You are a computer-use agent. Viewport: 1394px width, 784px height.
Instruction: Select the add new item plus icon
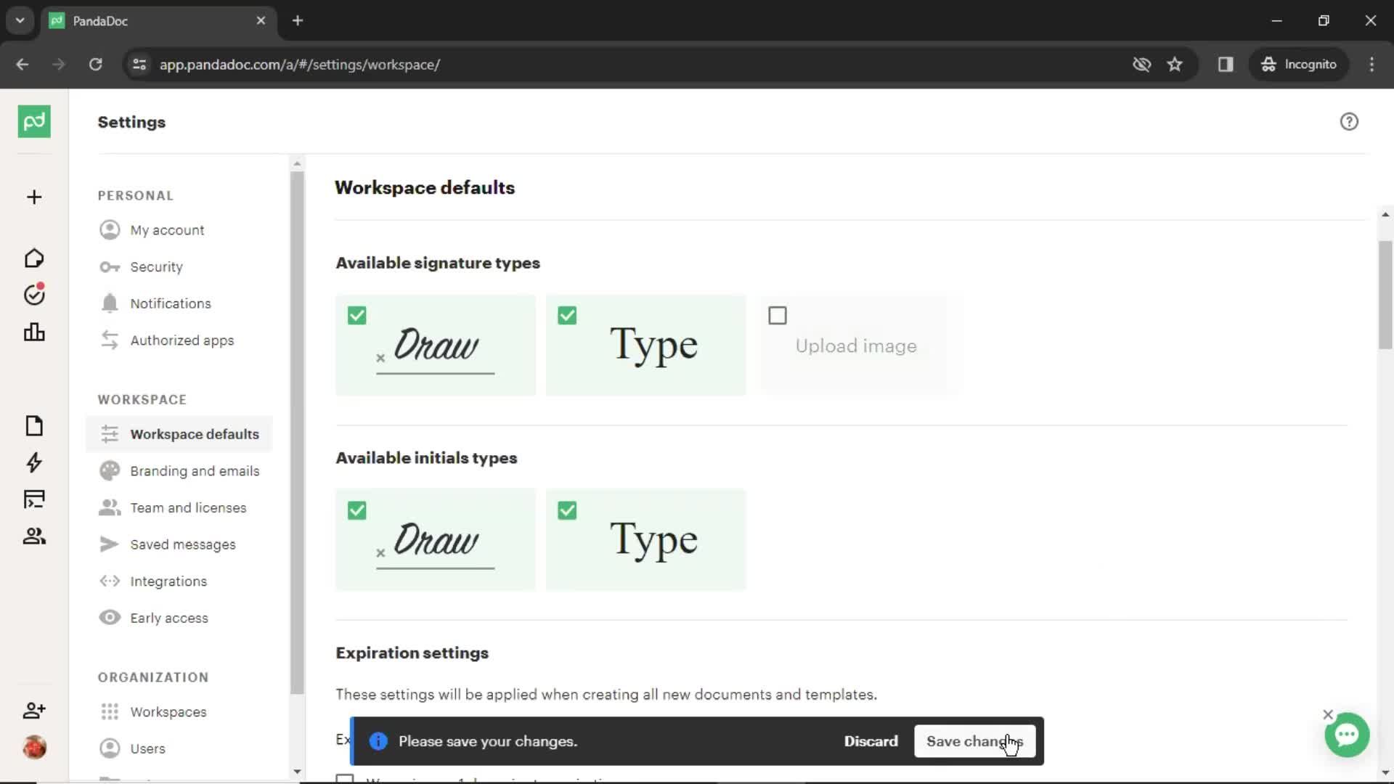[33, 196]
